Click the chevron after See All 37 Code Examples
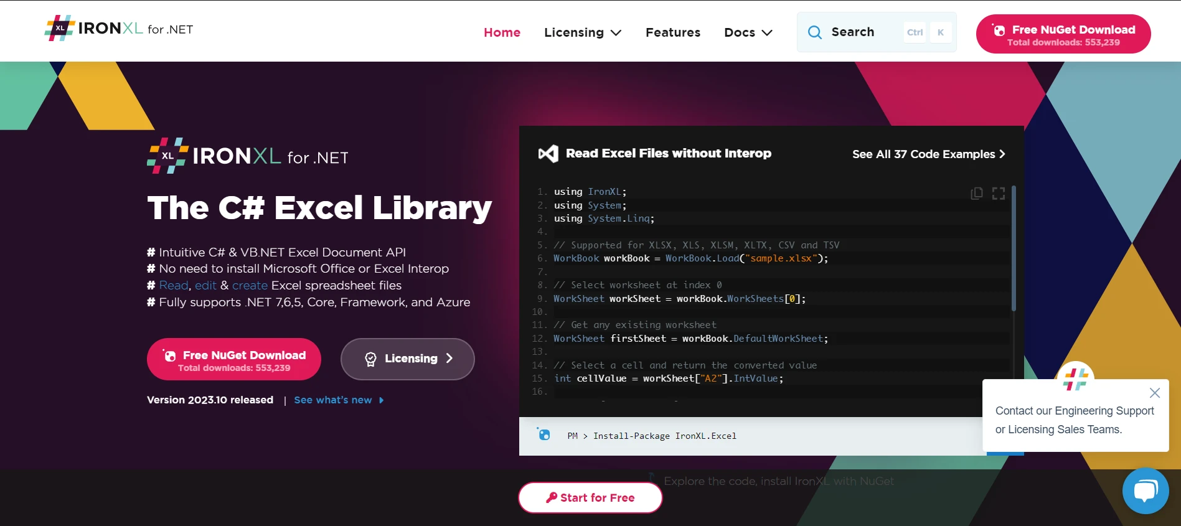Viewport: 1181px width, 526px height. click(1002, 154)
